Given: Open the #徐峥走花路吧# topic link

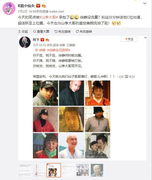Looking at the screenshot, I should coord(59,50).
